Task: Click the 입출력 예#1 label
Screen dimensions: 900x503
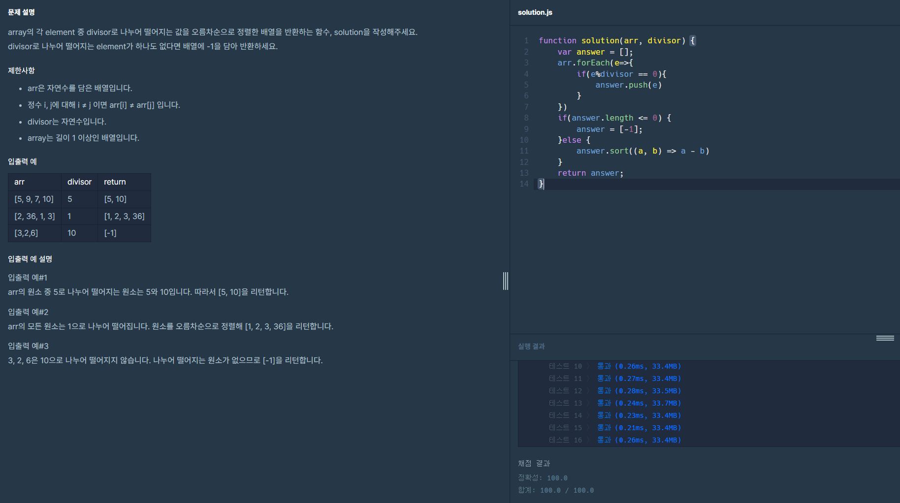Action: click(28, 278)
